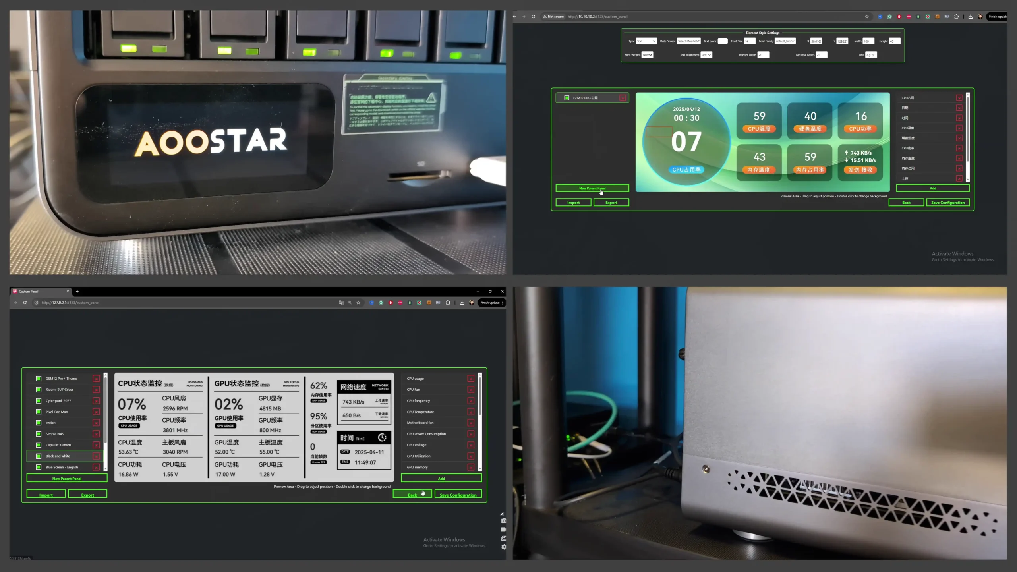
Task: Remove the CPU占用 element with its red X
Action: click(959, 98)
